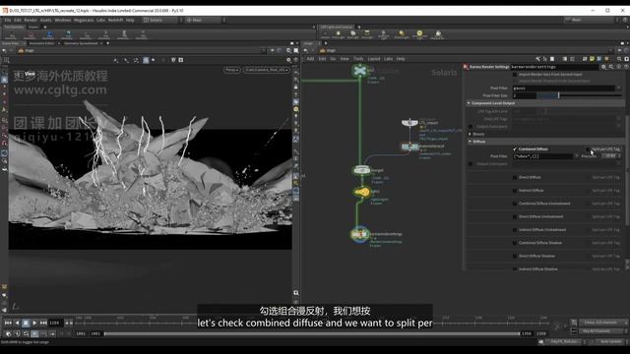Open the camera selection dropdown in viewport
The width and height of the screenshot is (630, 354).
(267, 70)
